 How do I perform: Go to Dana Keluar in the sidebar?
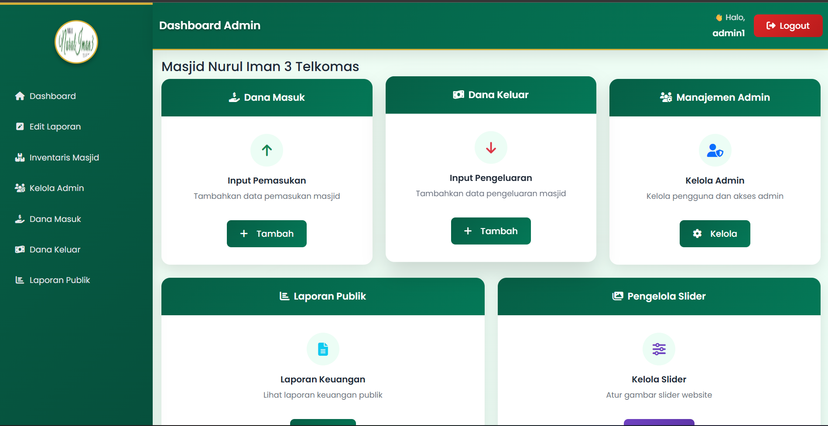coord(55,249)
